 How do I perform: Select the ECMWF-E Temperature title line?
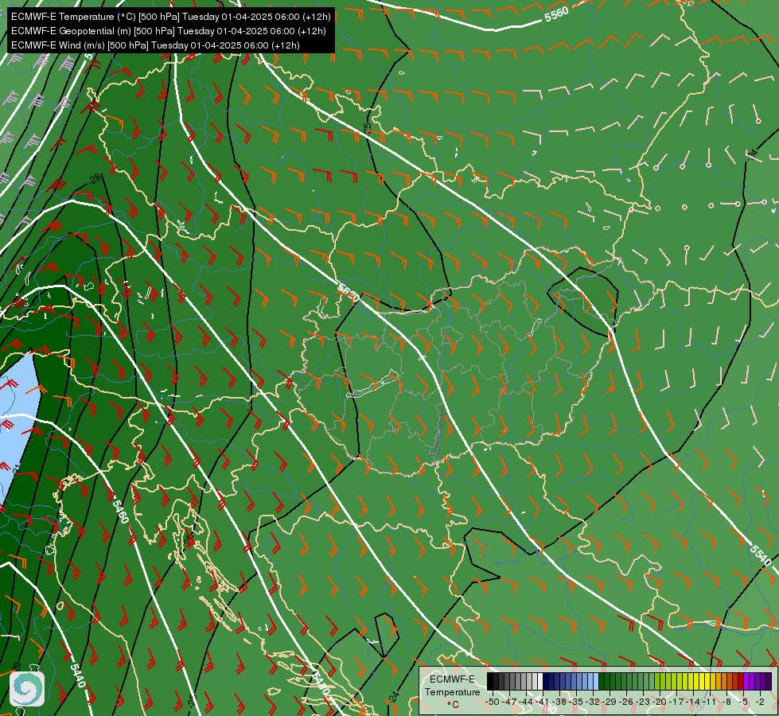coord(170,17)
